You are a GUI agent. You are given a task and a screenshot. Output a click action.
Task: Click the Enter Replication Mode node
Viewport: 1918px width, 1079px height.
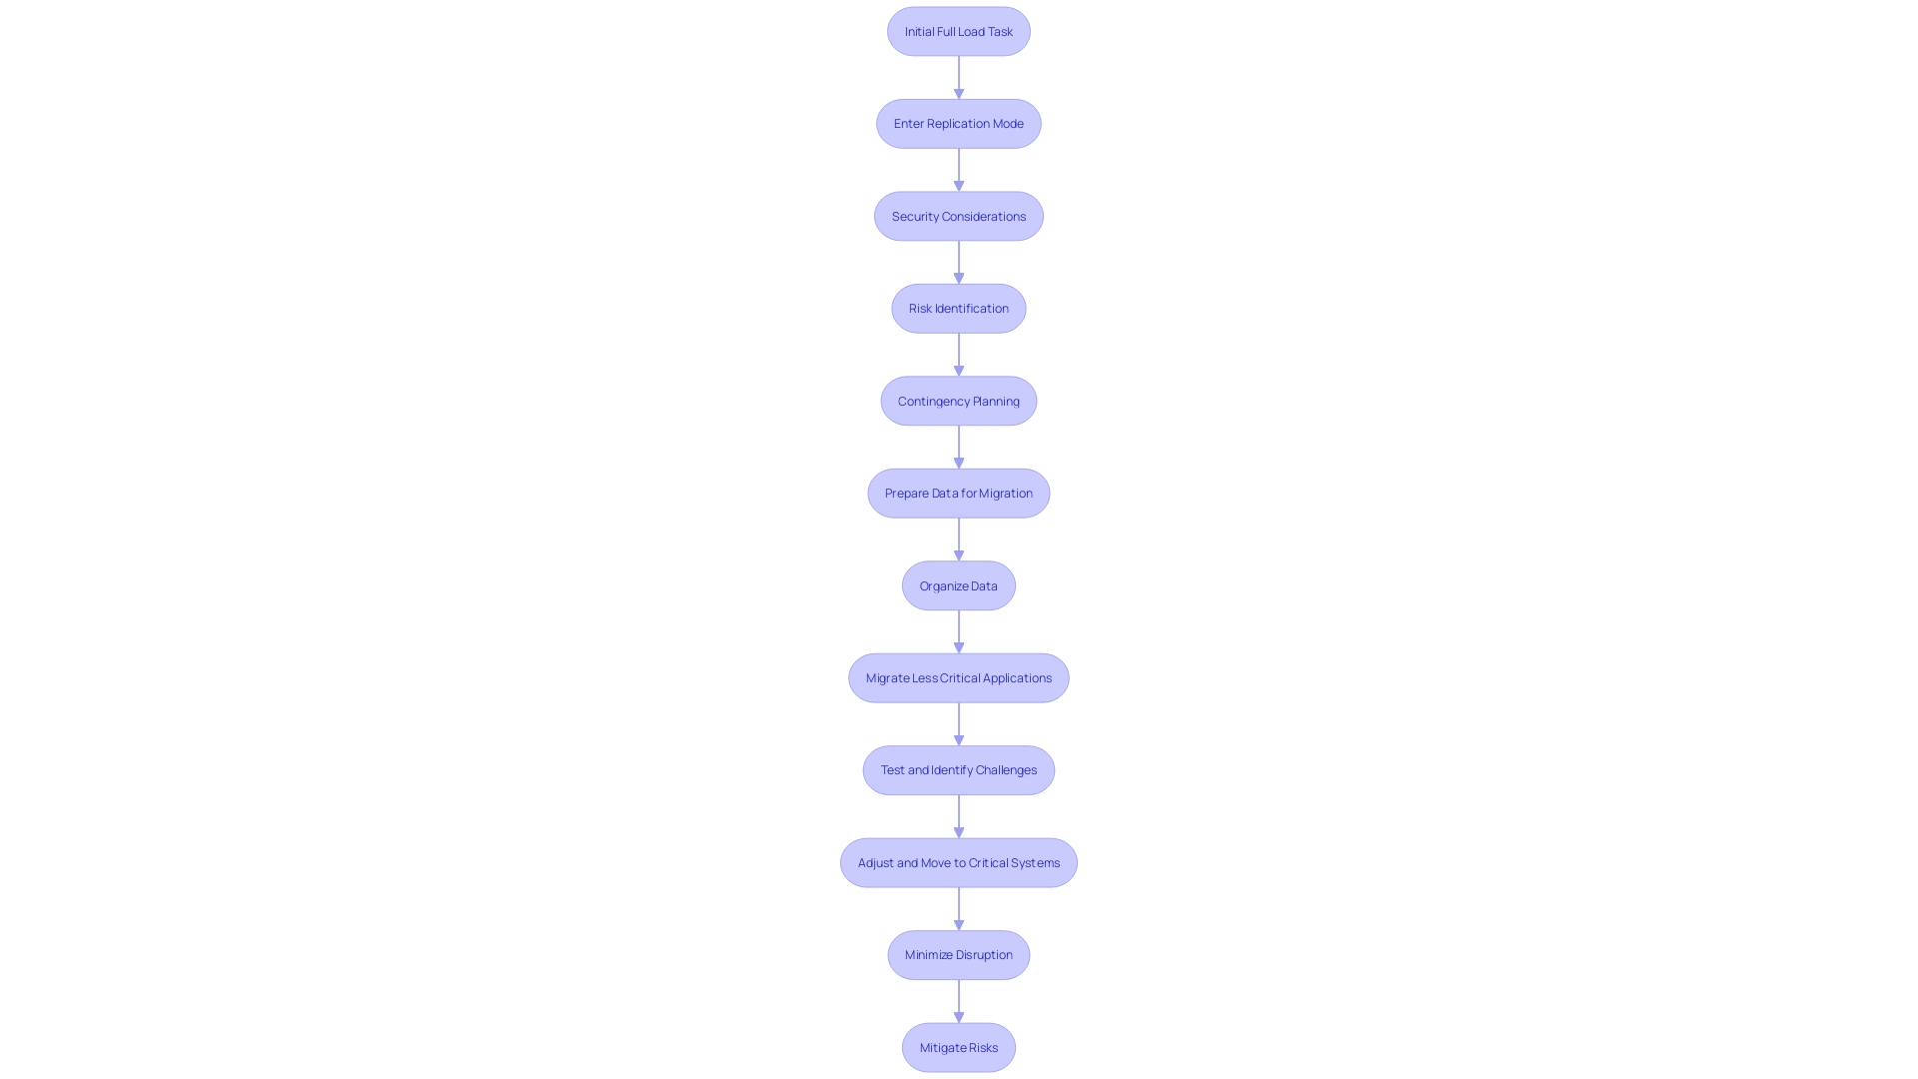(x=959, y=123)
